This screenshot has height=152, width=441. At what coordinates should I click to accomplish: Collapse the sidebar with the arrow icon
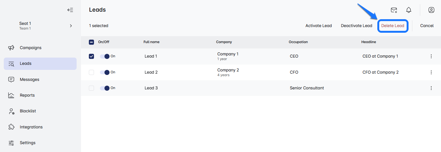[70, 10]
